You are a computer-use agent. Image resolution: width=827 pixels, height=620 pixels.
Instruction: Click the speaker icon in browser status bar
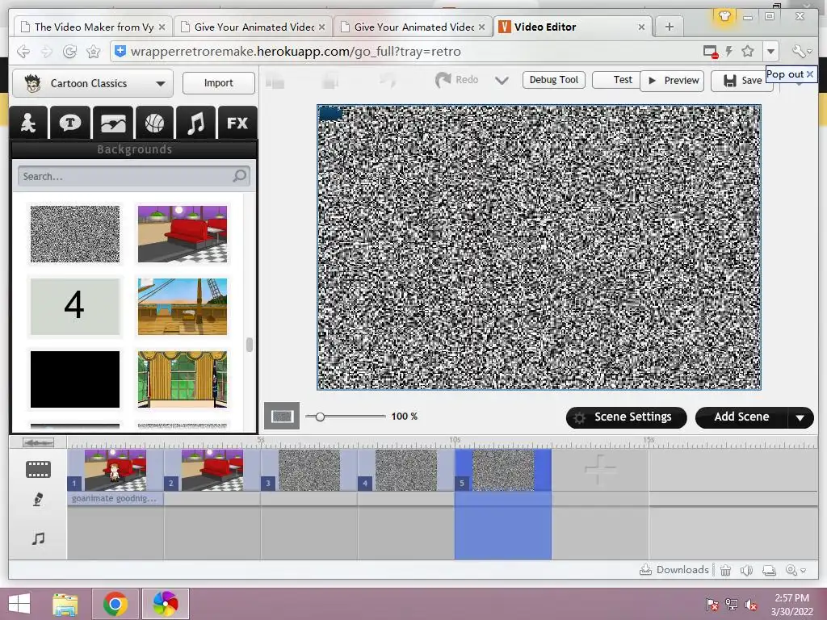click(x=746, y=570)
